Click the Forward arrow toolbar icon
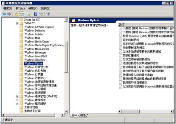176x124 pixels. pos(9,14)
